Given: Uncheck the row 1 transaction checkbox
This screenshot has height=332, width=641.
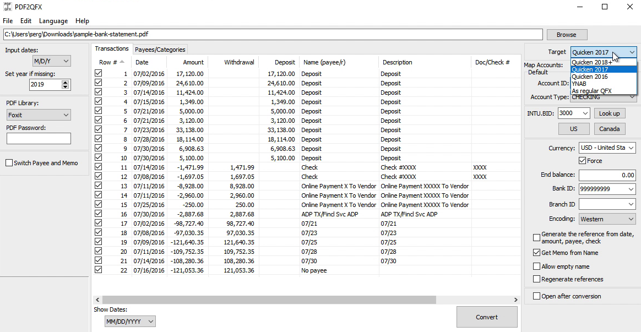Looking at the screenshot, I should point(98,73).
